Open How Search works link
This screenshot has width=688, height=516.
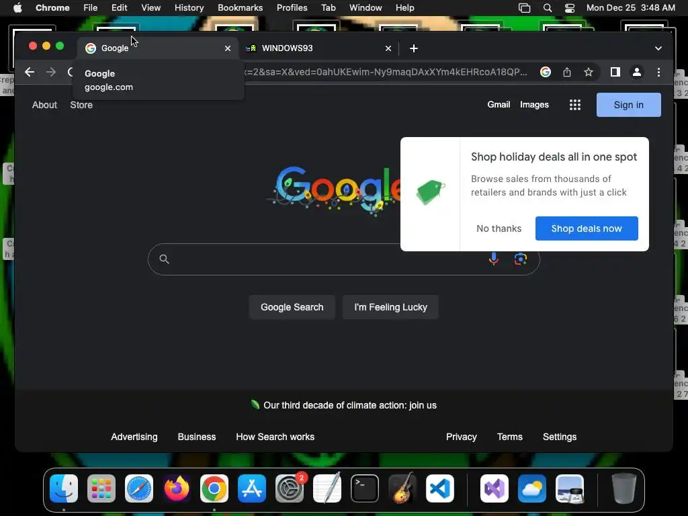275,437
